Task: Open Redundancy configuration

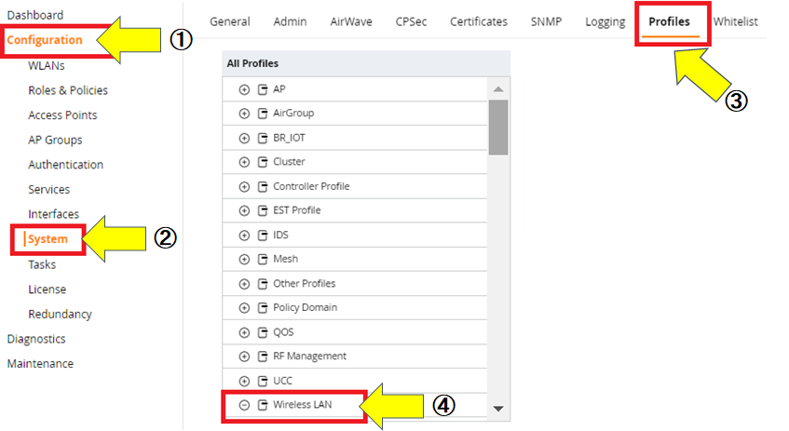Action: 60,315
